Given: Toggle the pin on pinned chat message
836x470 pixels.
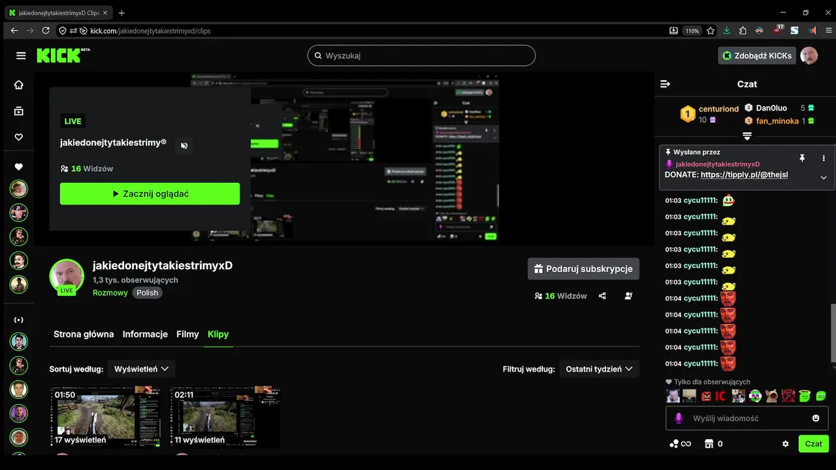Looking at the screenshot, I should pos(802,158).
